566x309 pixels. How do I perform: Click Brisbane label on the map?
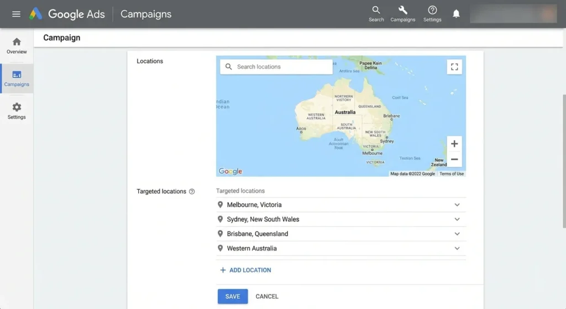391,116
